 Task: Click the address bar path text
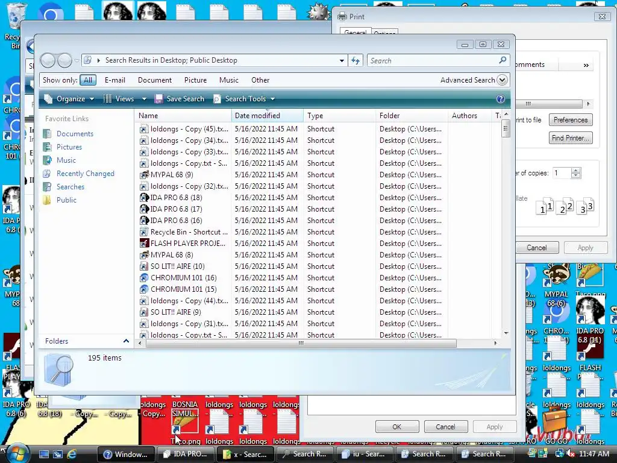coord(171,60)
